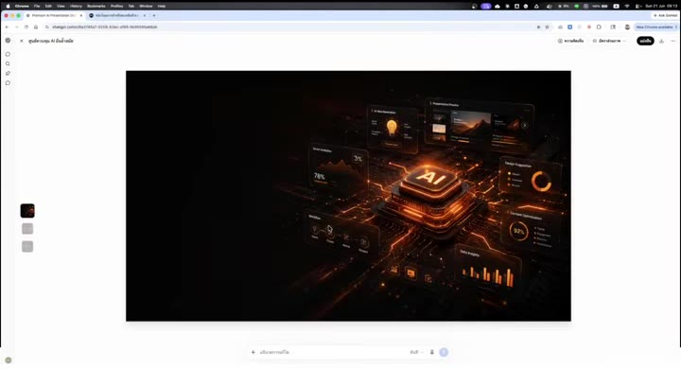The height and width of the screenshot is (369, 681).
Task: Switch to the second browser tab
Action: click(x=116, y=15)
